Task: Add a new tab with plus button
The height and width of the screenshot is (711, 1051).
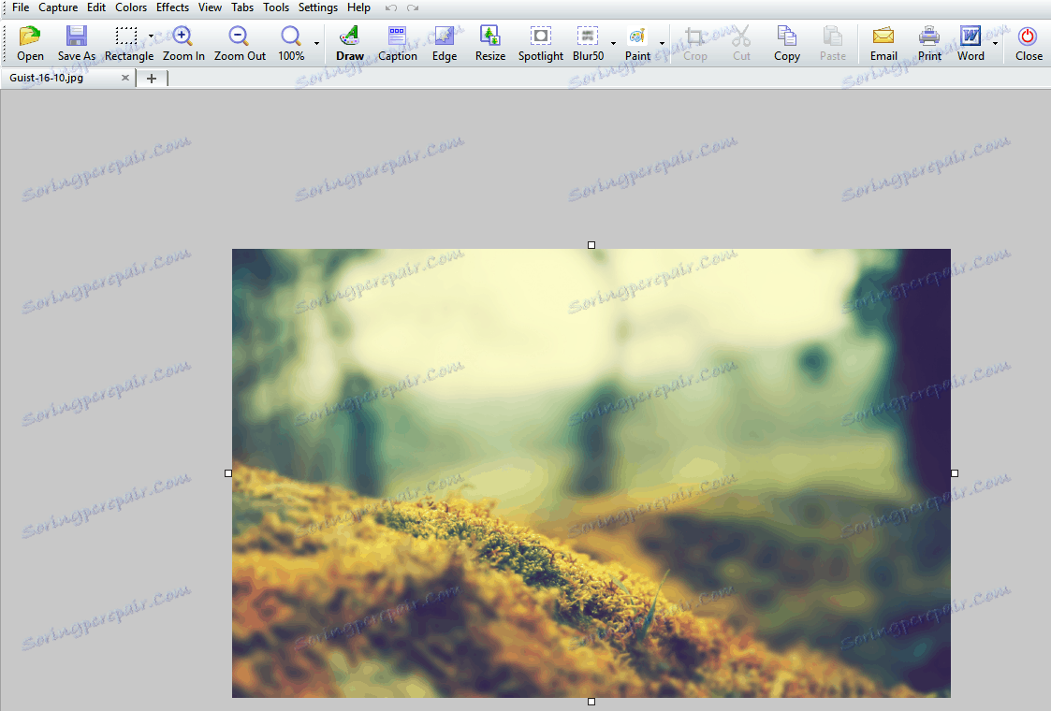Action: coord(152,79)
